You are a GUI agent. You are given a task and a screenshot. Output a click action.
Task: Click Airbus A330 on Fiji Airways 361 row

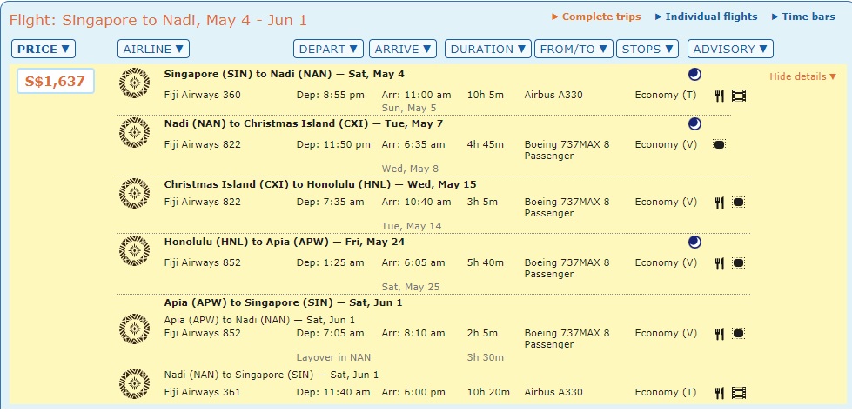click(553, 392)
